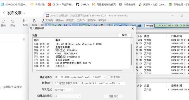Viewport: 189px width, 100px height.
Task: Open the 选项(O) menu in UltraISO
Action: coord(91,20)
